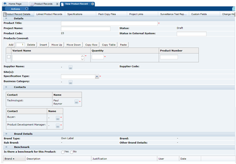The height and width of the screenshot is (164, 236).
Task: Click the Project Name input field
Action: 86,29
